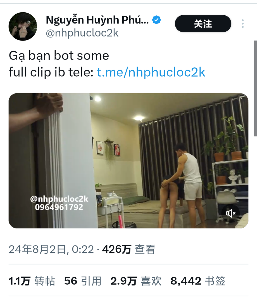Open the t.me/nhphucloc2k Telegram link
This screenshot has height=302, width=257.
(x=151, y=72)
